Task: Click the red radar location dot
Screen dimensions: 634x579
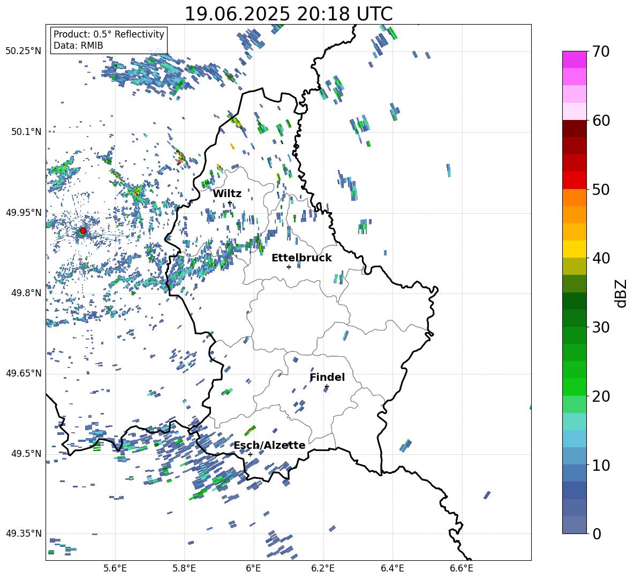Action: tap(83, 231)
